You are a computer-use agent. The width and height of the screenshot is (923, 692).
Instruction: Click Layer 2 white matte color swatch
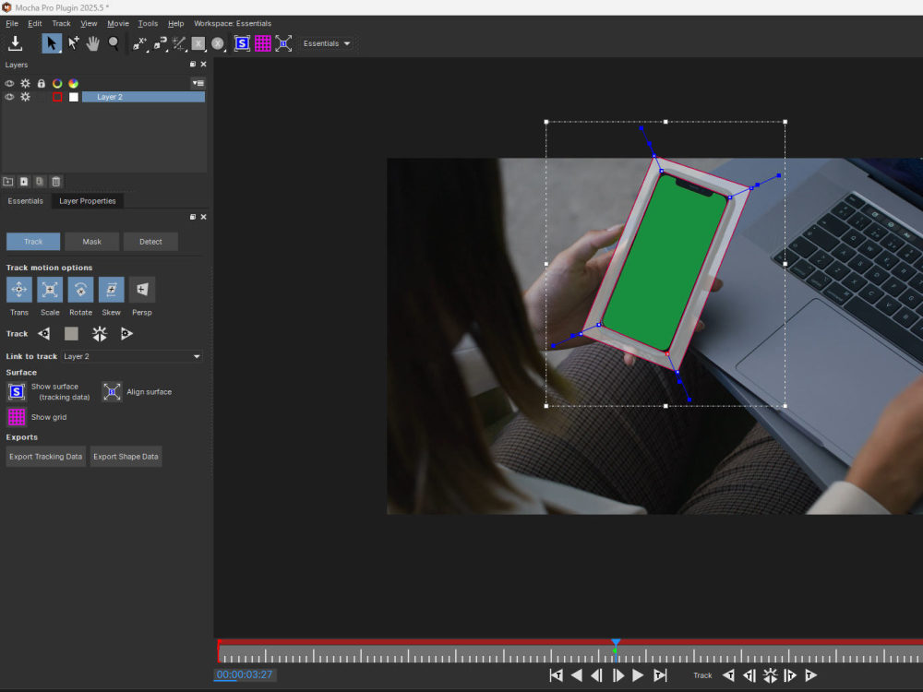(x=74, y=97)
